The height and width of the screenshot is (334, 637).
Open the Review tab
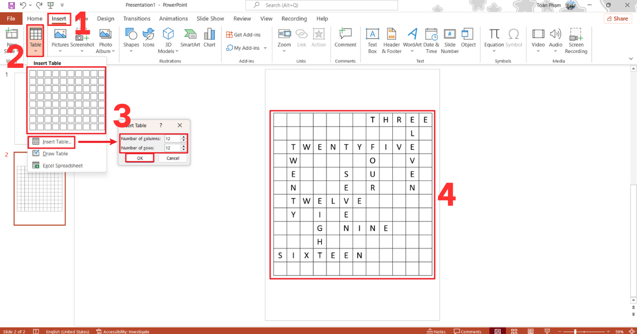pyautogui.click(x=242, y=19)
